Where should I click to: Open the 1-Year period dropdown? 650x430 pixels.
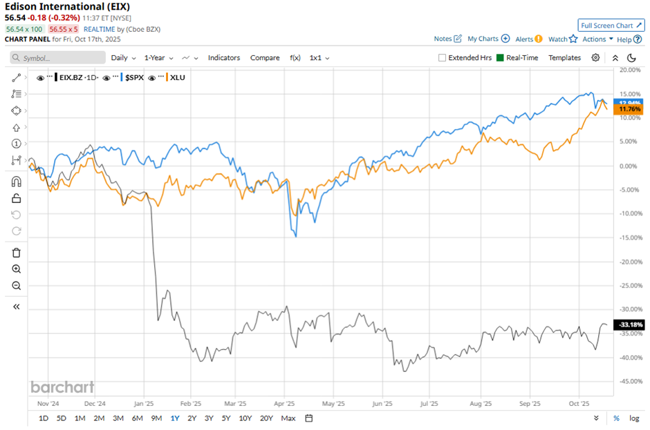159,58
